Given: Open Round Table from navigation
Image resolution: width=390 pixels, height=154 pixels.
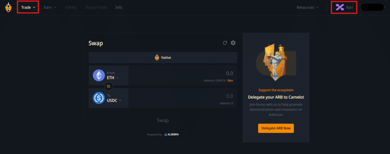Looking at the screenshot, I should (96, 8).
